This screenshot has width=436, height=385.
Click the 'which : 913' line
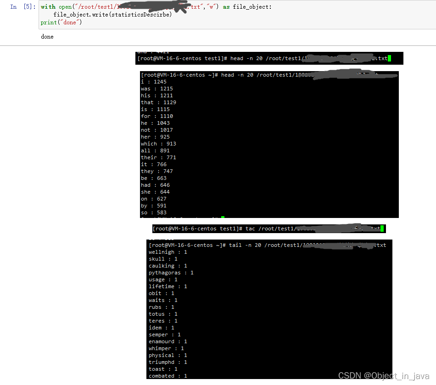pos(158,144)
